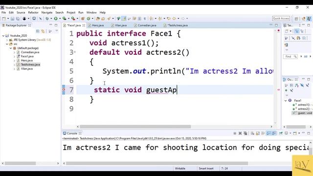Collapse Face1 node in Outline view
Image resolution: width=313 pixels, height=176 pixels.
286,101
